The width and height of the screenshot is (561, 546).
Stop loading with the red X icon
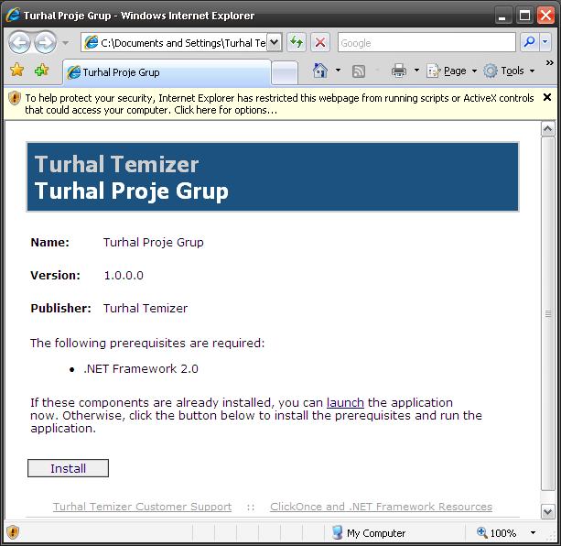320,43
